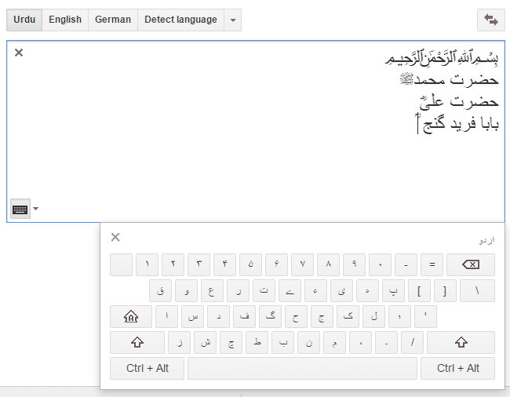Click the چ key on the keyboard

231,342
